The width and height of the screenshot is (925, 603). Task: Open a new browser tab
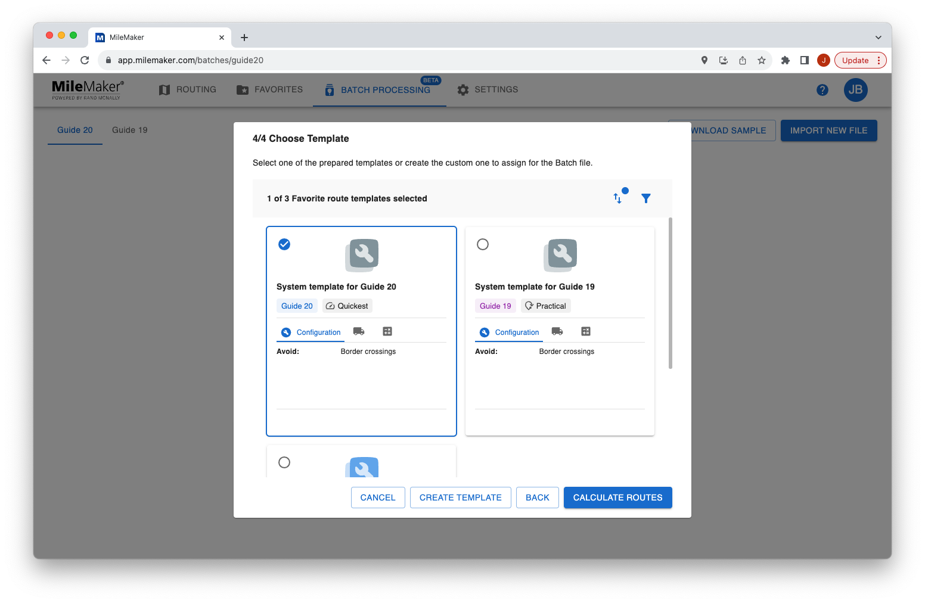point(244,38)
